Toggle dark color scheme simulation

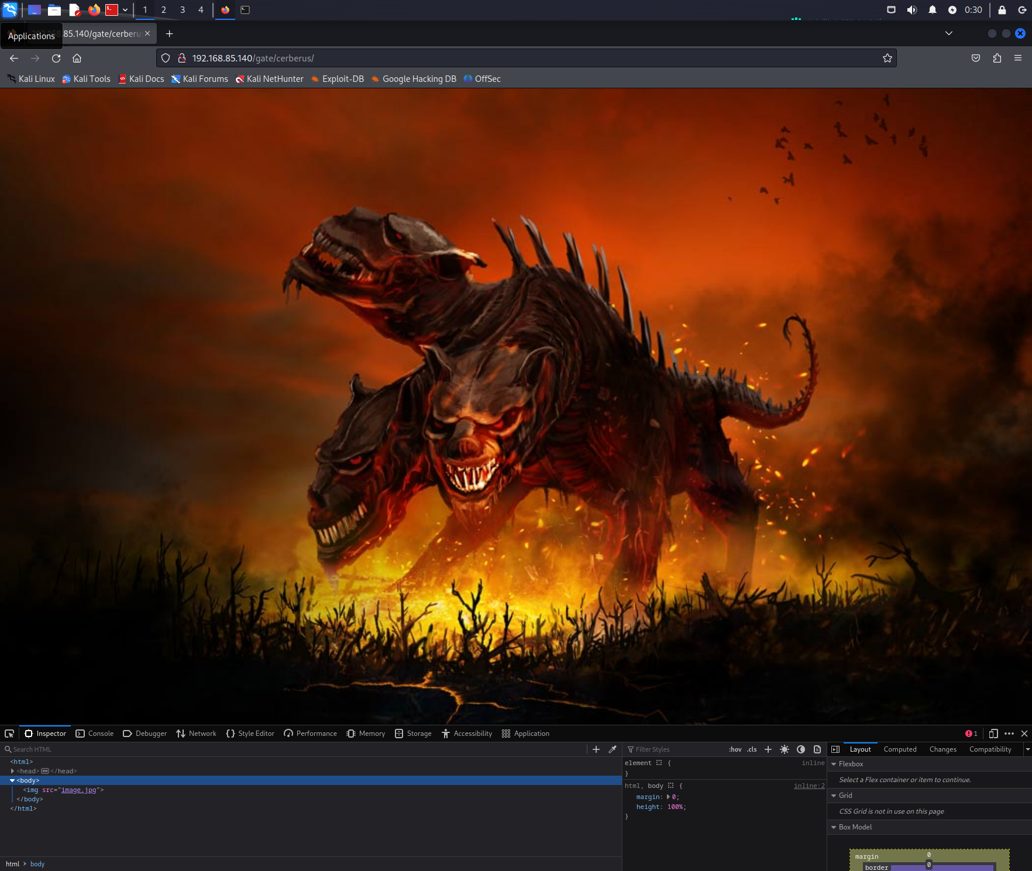point(801,749)
